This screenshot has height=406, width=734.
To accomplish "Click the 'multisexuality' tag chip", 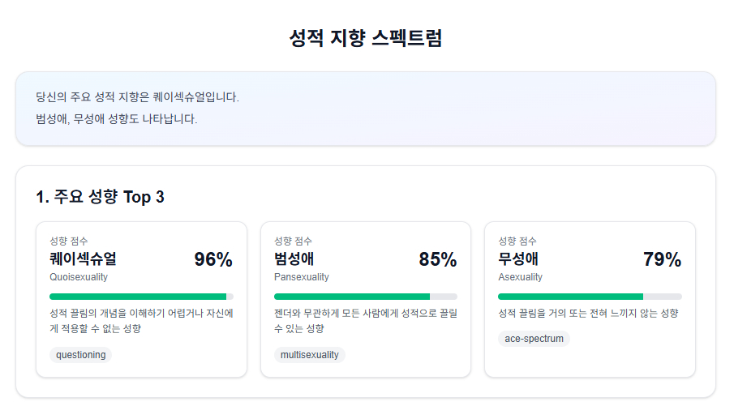I will (x=309, y=355).
